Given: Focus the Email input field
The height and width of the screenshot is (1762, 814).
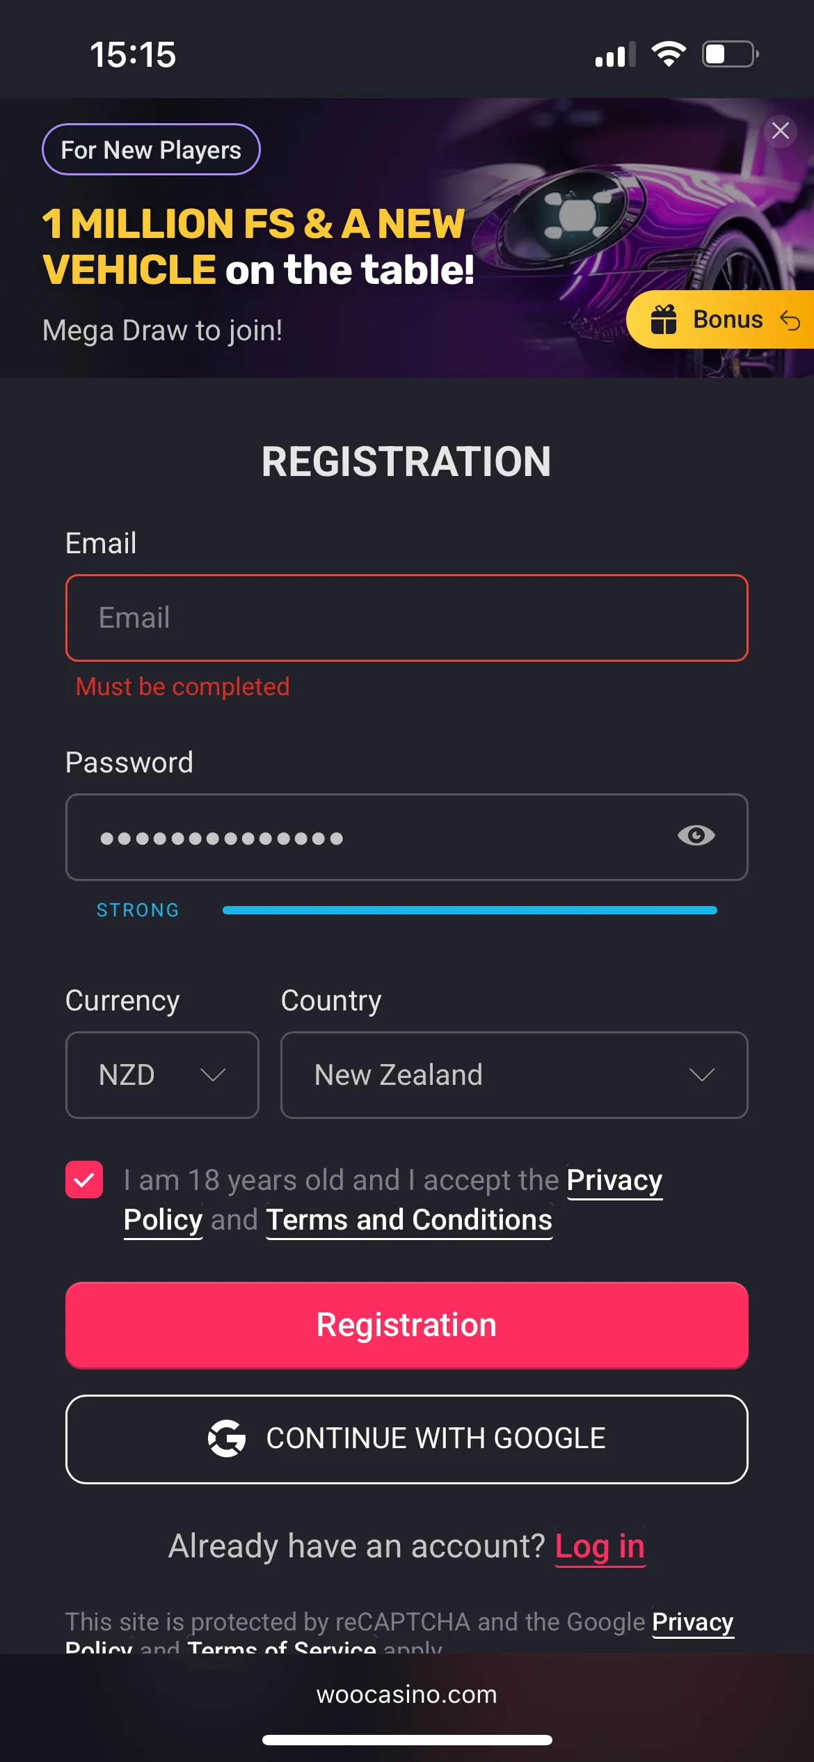Looking at the screenshot, I should tap(407, 618).
